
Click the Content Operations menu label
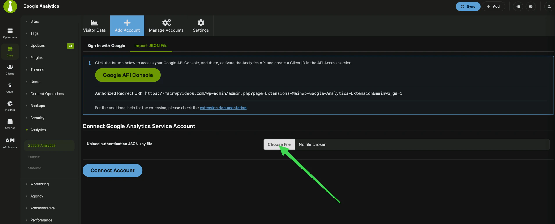(47, 94)
